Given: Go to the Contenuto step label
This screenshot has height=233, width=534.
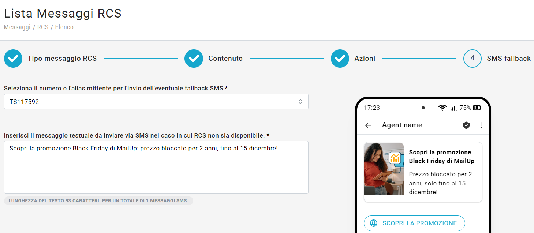Looking at the screenshot, I should 225,59.
